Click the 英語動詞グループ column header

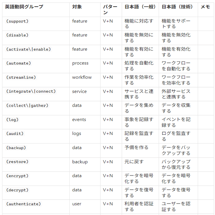click(x=24, y=7)
